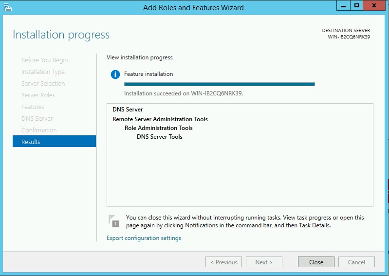This screenshot has width=389, height=276.
Task: Click Role Administration Tools in the results list
Action: click(159, 128)
